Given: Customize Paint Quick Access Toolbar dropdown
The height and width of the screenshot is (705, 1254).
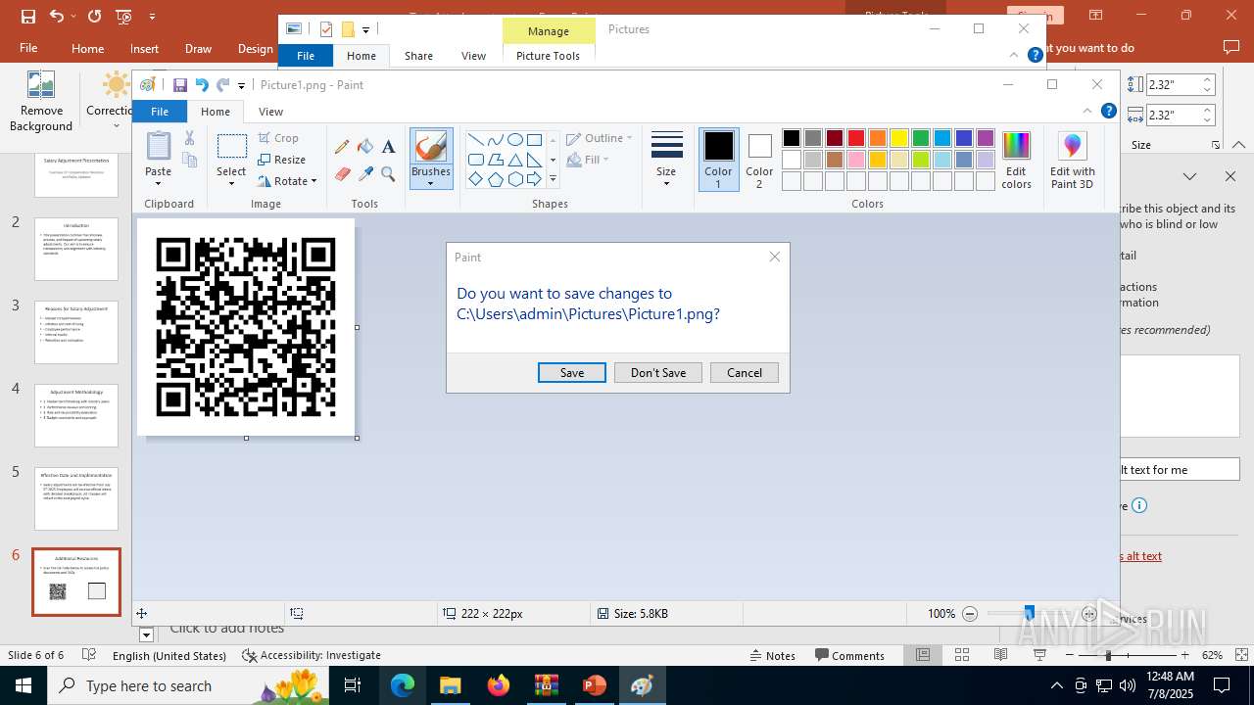Looking at the screenshot, I should tap(242, 85).
